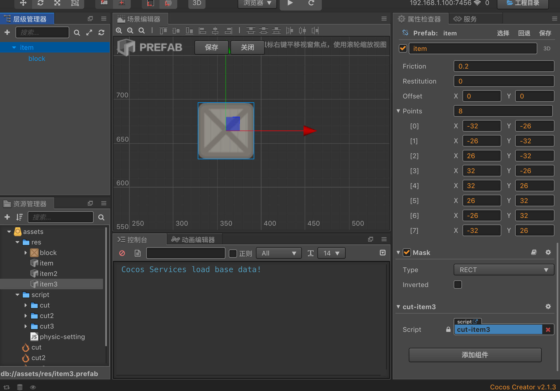Click the 保存 button in scene prefab bar
This screenshot has height=391, width=560.
(x=211, y=47)
